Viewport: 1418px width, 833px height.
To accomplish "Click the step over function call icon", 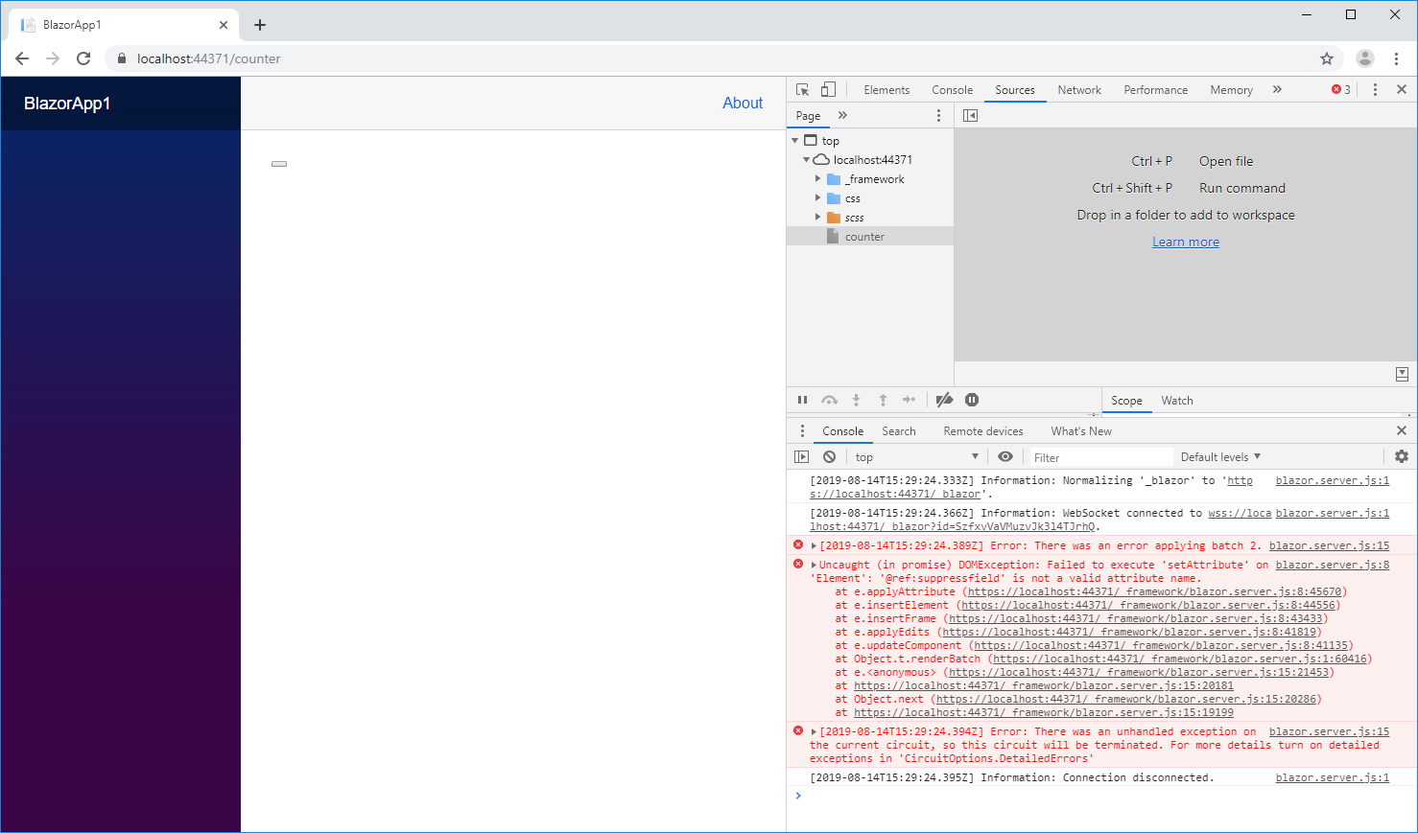I will 829,400.
